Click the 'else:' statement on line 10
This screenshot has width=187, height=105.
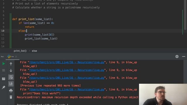[x=22, y=31]
